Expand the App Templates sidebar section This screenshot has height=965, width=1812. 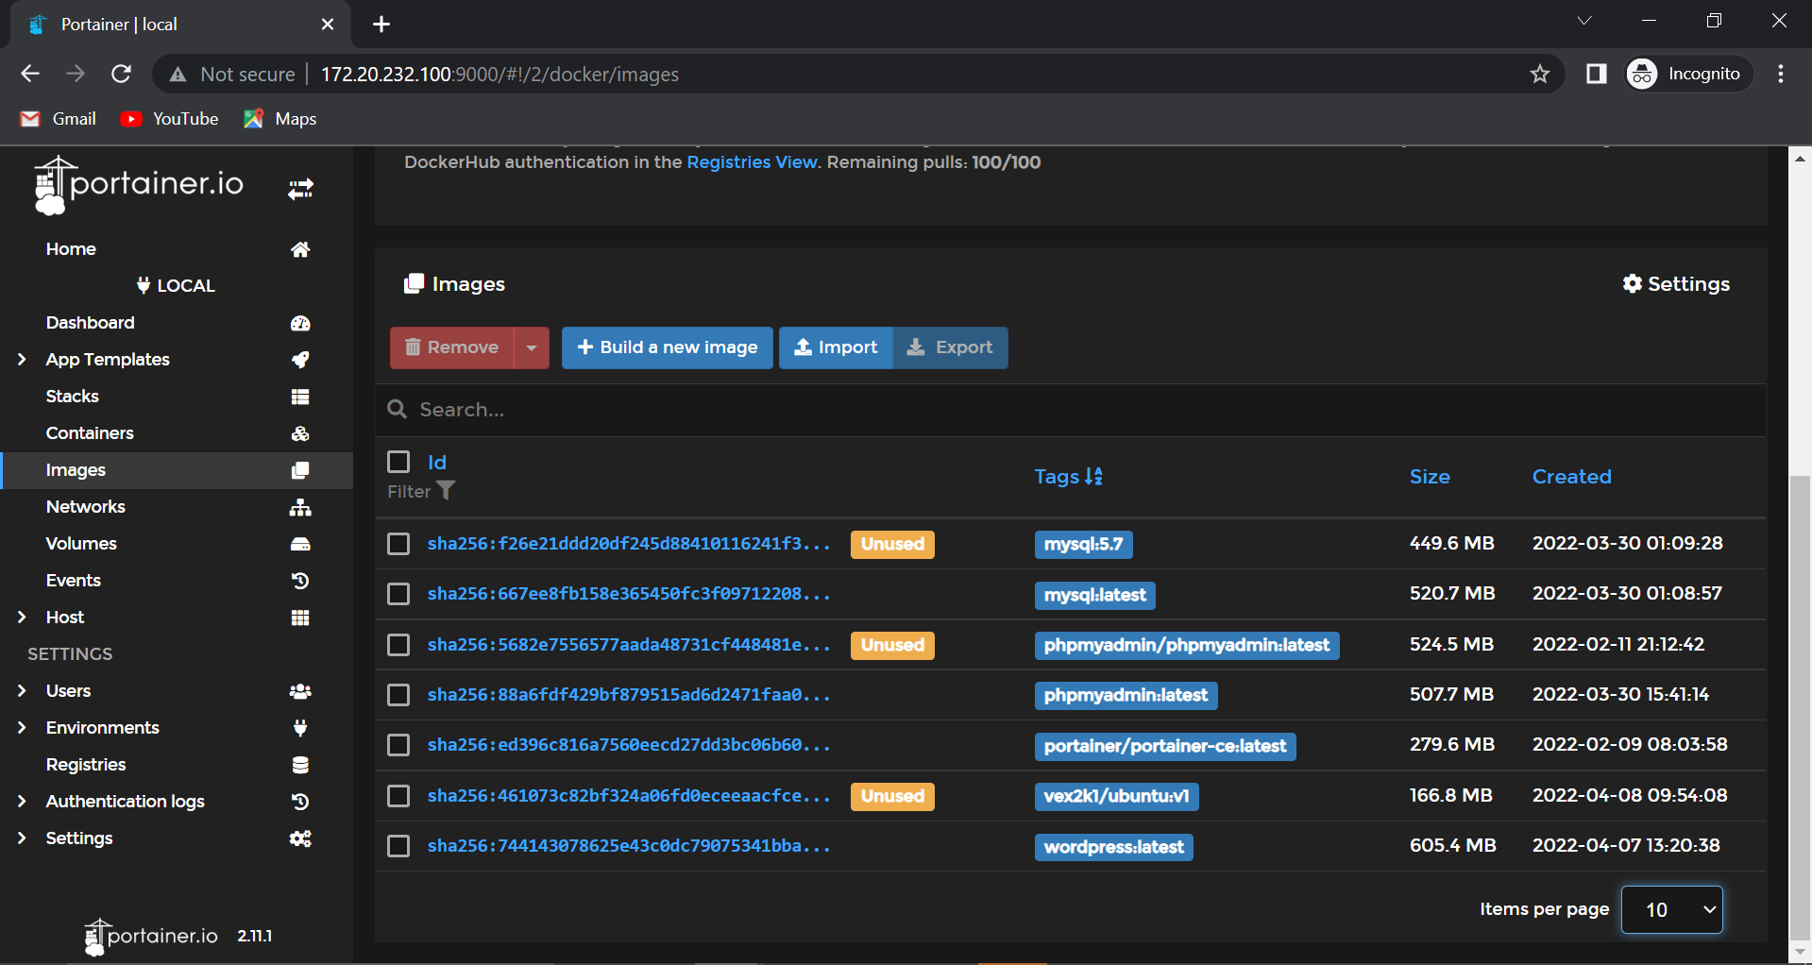point(21,360)
